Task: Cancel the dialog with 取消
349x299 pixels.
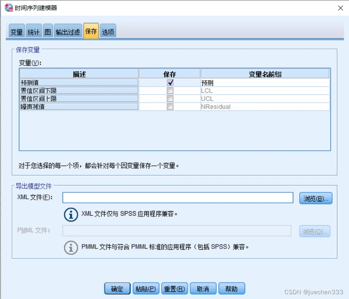Action: (203, 289)
